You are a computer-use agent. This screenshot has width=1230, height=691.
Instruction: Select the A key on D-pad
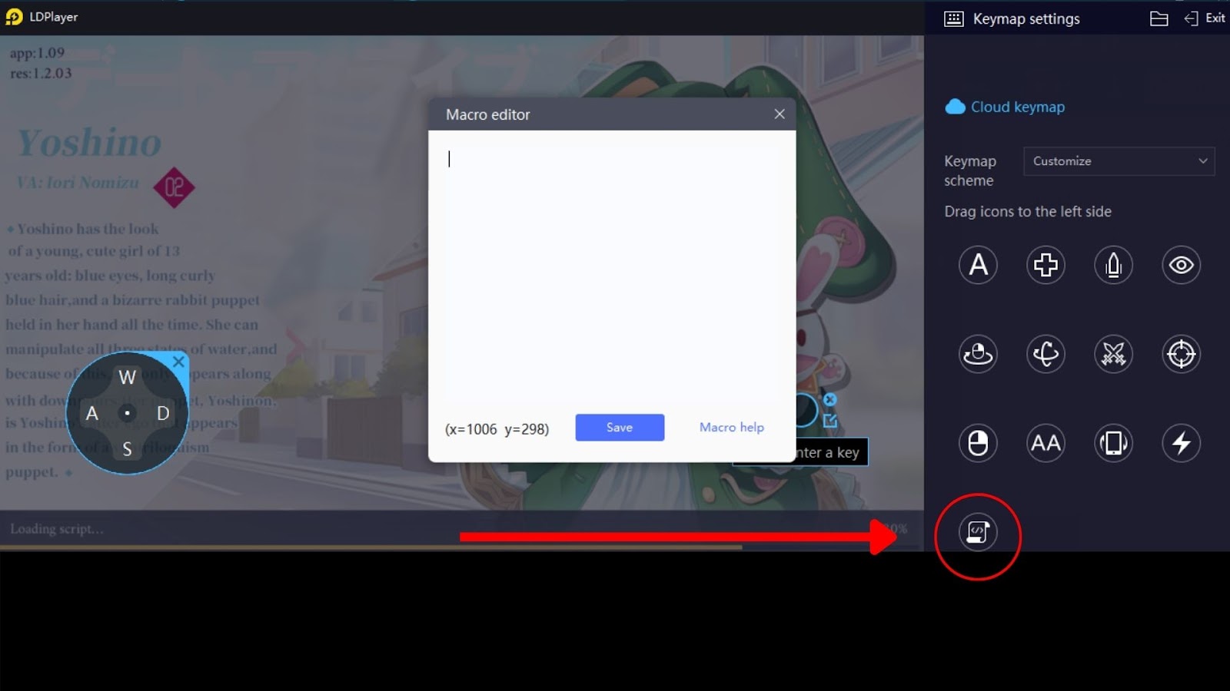pos(92,414)
